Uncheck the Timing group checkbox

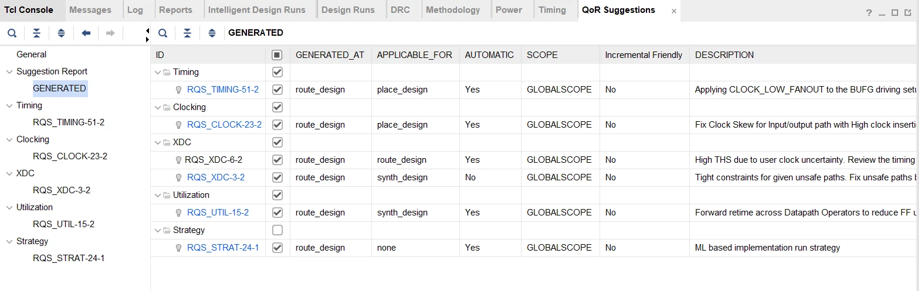coord(277,72)
